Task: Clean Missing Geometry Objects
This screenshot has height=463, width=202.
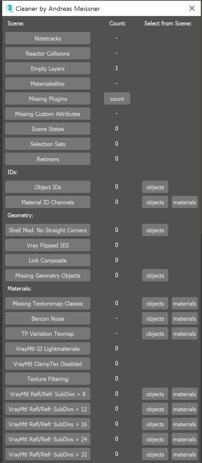Action: coord(47,275)
